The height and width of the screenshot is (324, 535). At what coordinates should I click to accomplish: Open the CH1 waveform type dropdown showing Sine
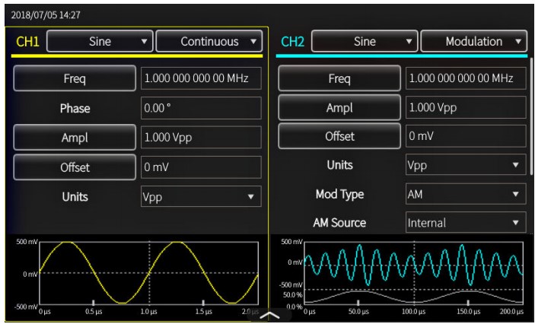(x=100, y=41)
